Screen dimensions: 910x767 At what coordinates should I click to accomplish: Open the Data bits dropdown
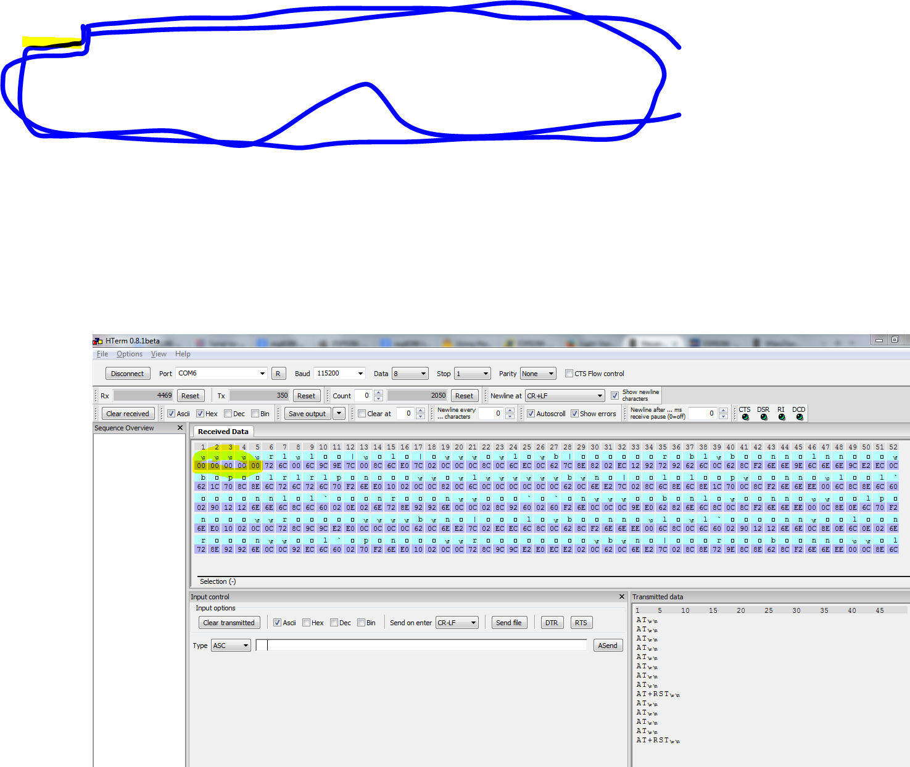point(410,374)
